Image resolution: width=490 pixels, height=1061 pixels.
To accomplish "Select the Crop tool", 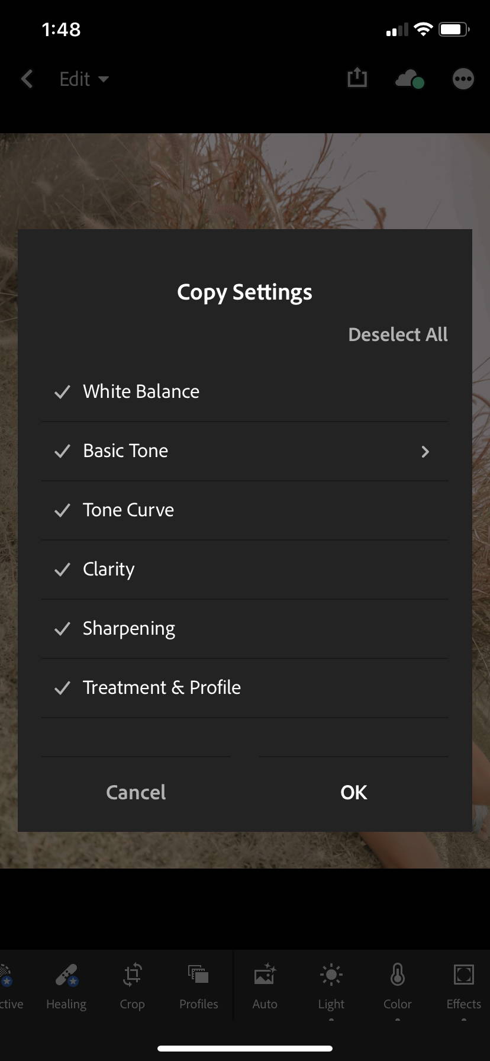I will [x=132, y=986].
